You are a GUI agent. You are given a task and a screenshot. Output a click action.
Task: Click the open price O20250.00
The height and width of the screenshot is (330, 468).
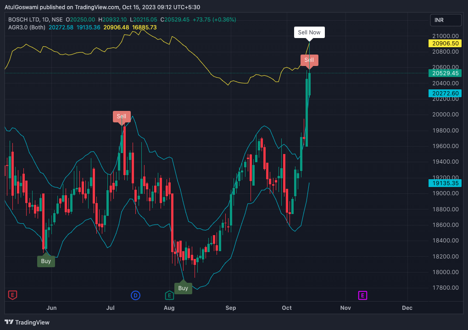[81, 20]
